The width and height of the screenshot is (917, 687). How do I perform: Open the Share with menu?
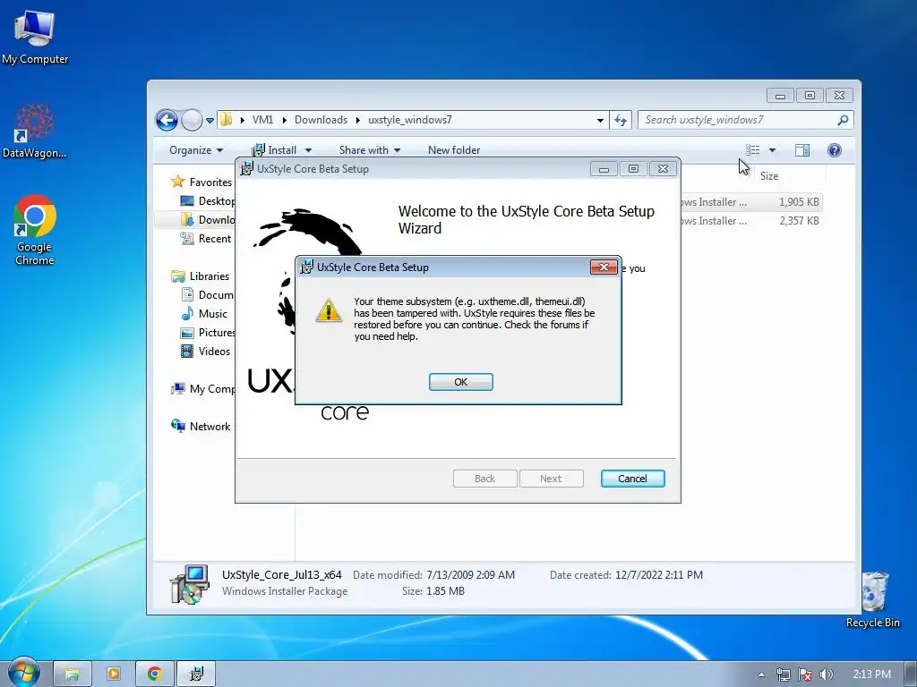click(x=370, y=150)
